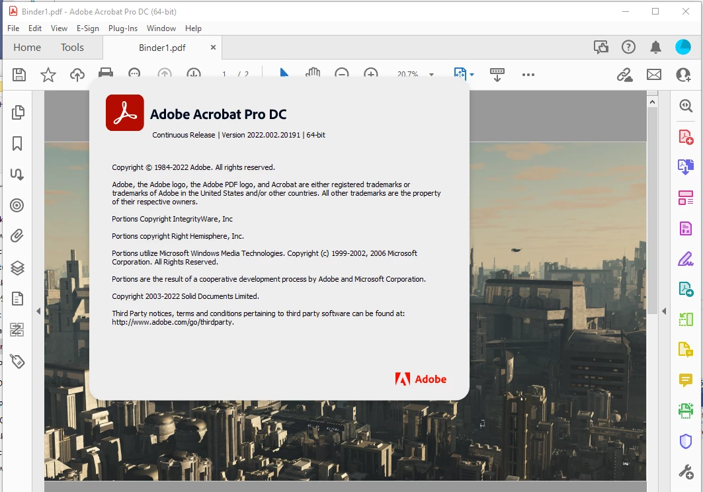Open the Edit menu
Screen dimensions: 703x492
click(x=35, y=28)
